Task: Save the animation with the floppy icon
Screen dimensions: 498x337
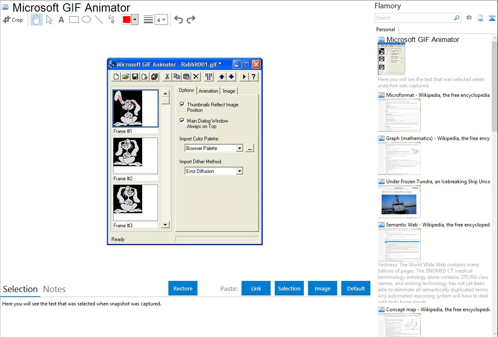Action: (135, 76)
